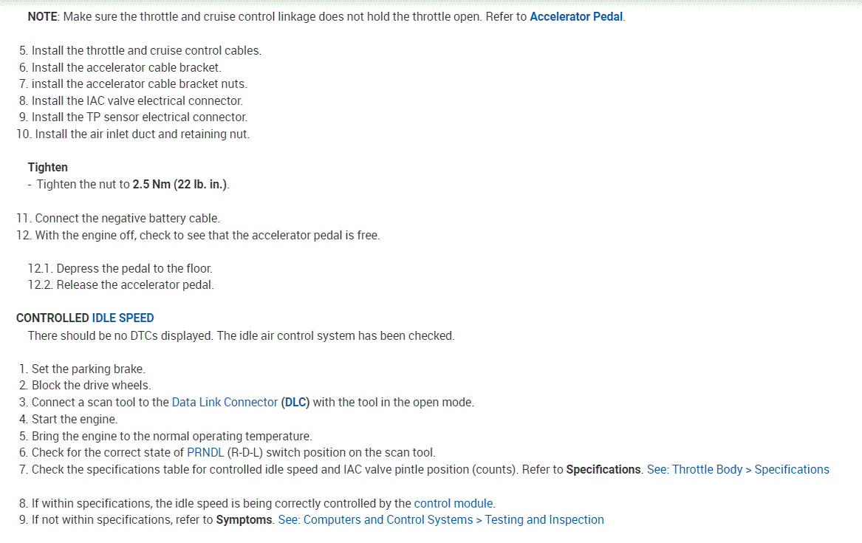The image size is (862, 543).
Task: Click step 5 about throttle and cruise cables
Action: coord(146,51)
